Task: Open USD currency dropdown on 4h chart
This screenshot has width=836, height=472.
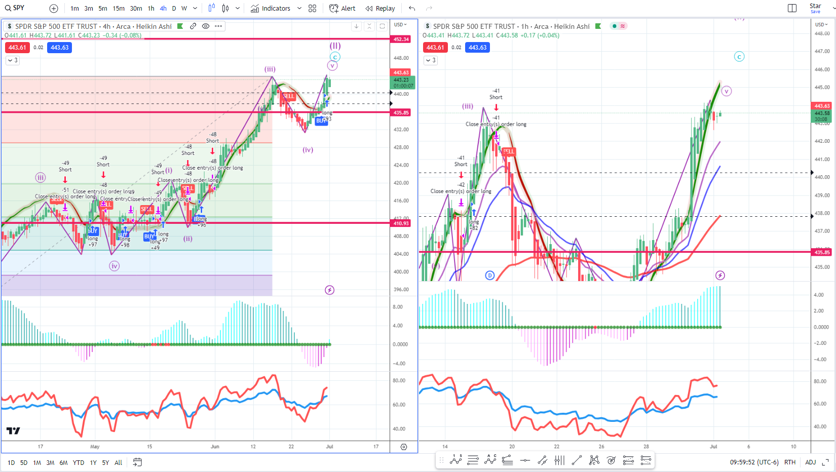Action: point(401,24)
